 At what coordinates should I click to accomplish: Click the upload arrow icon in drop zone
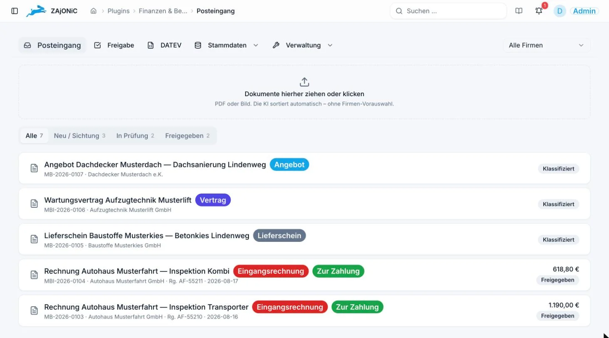[304, 82]
